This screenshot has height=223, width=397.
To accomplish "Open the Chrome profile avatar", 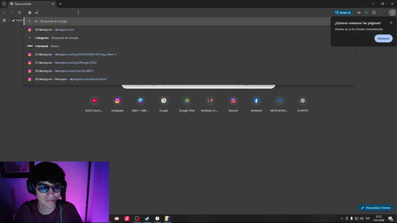I will (x=385, y=13).
